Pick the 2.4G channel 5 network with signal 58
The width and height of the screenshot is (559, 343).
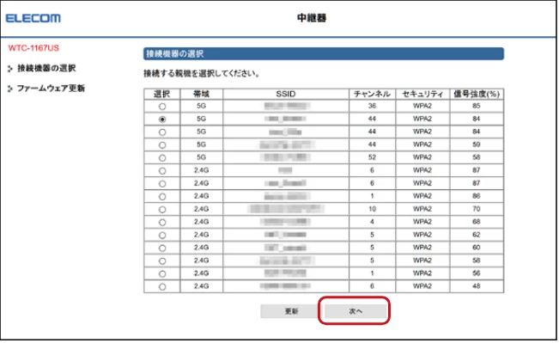tap(162, 261)
